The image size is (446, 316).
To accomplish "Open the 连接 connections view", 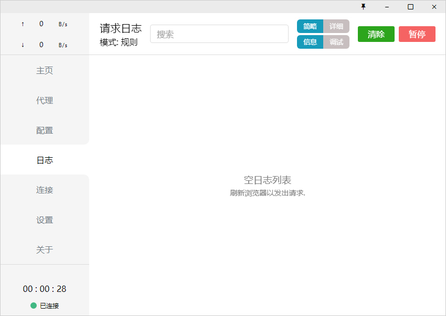I will [x=45, y=190].
